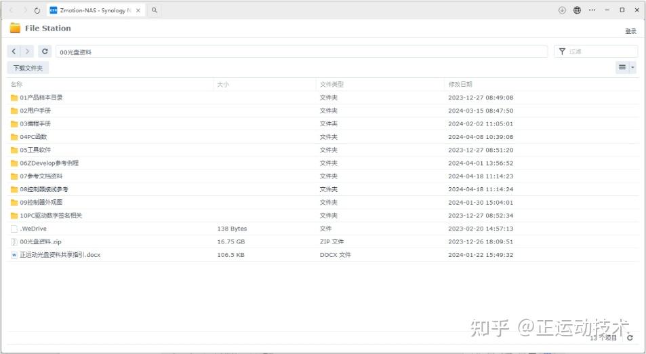Click the zip archive icon for 00光盘资料.zip
This screenshot has height=354, width=646.
14,242
